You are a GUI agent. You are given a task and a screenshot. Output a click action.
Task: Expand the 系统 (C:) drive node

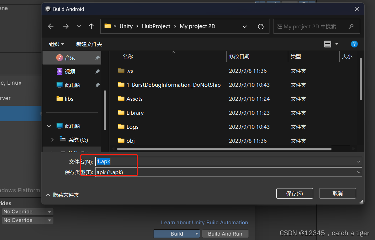(x=52, y=140)
